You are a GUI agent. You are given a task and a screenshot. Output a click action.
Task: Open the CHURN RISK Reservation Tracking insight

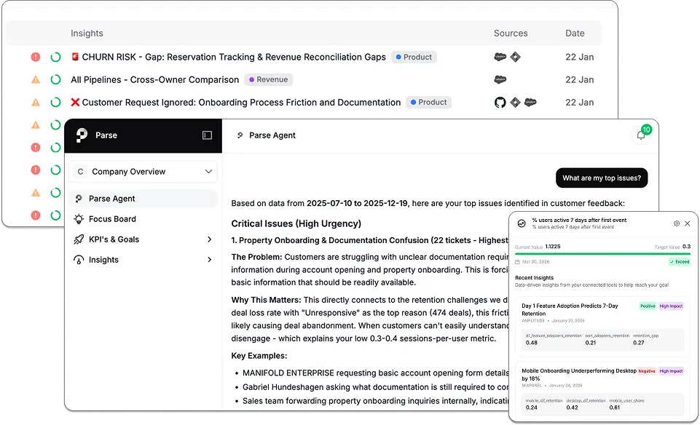pos(233,57)
